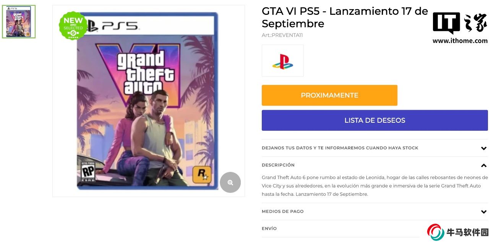The width and height of the screenshot is (496, 242).
Task: Click the green NEW AND SELECTED badge
Action: tap(73, 26)
